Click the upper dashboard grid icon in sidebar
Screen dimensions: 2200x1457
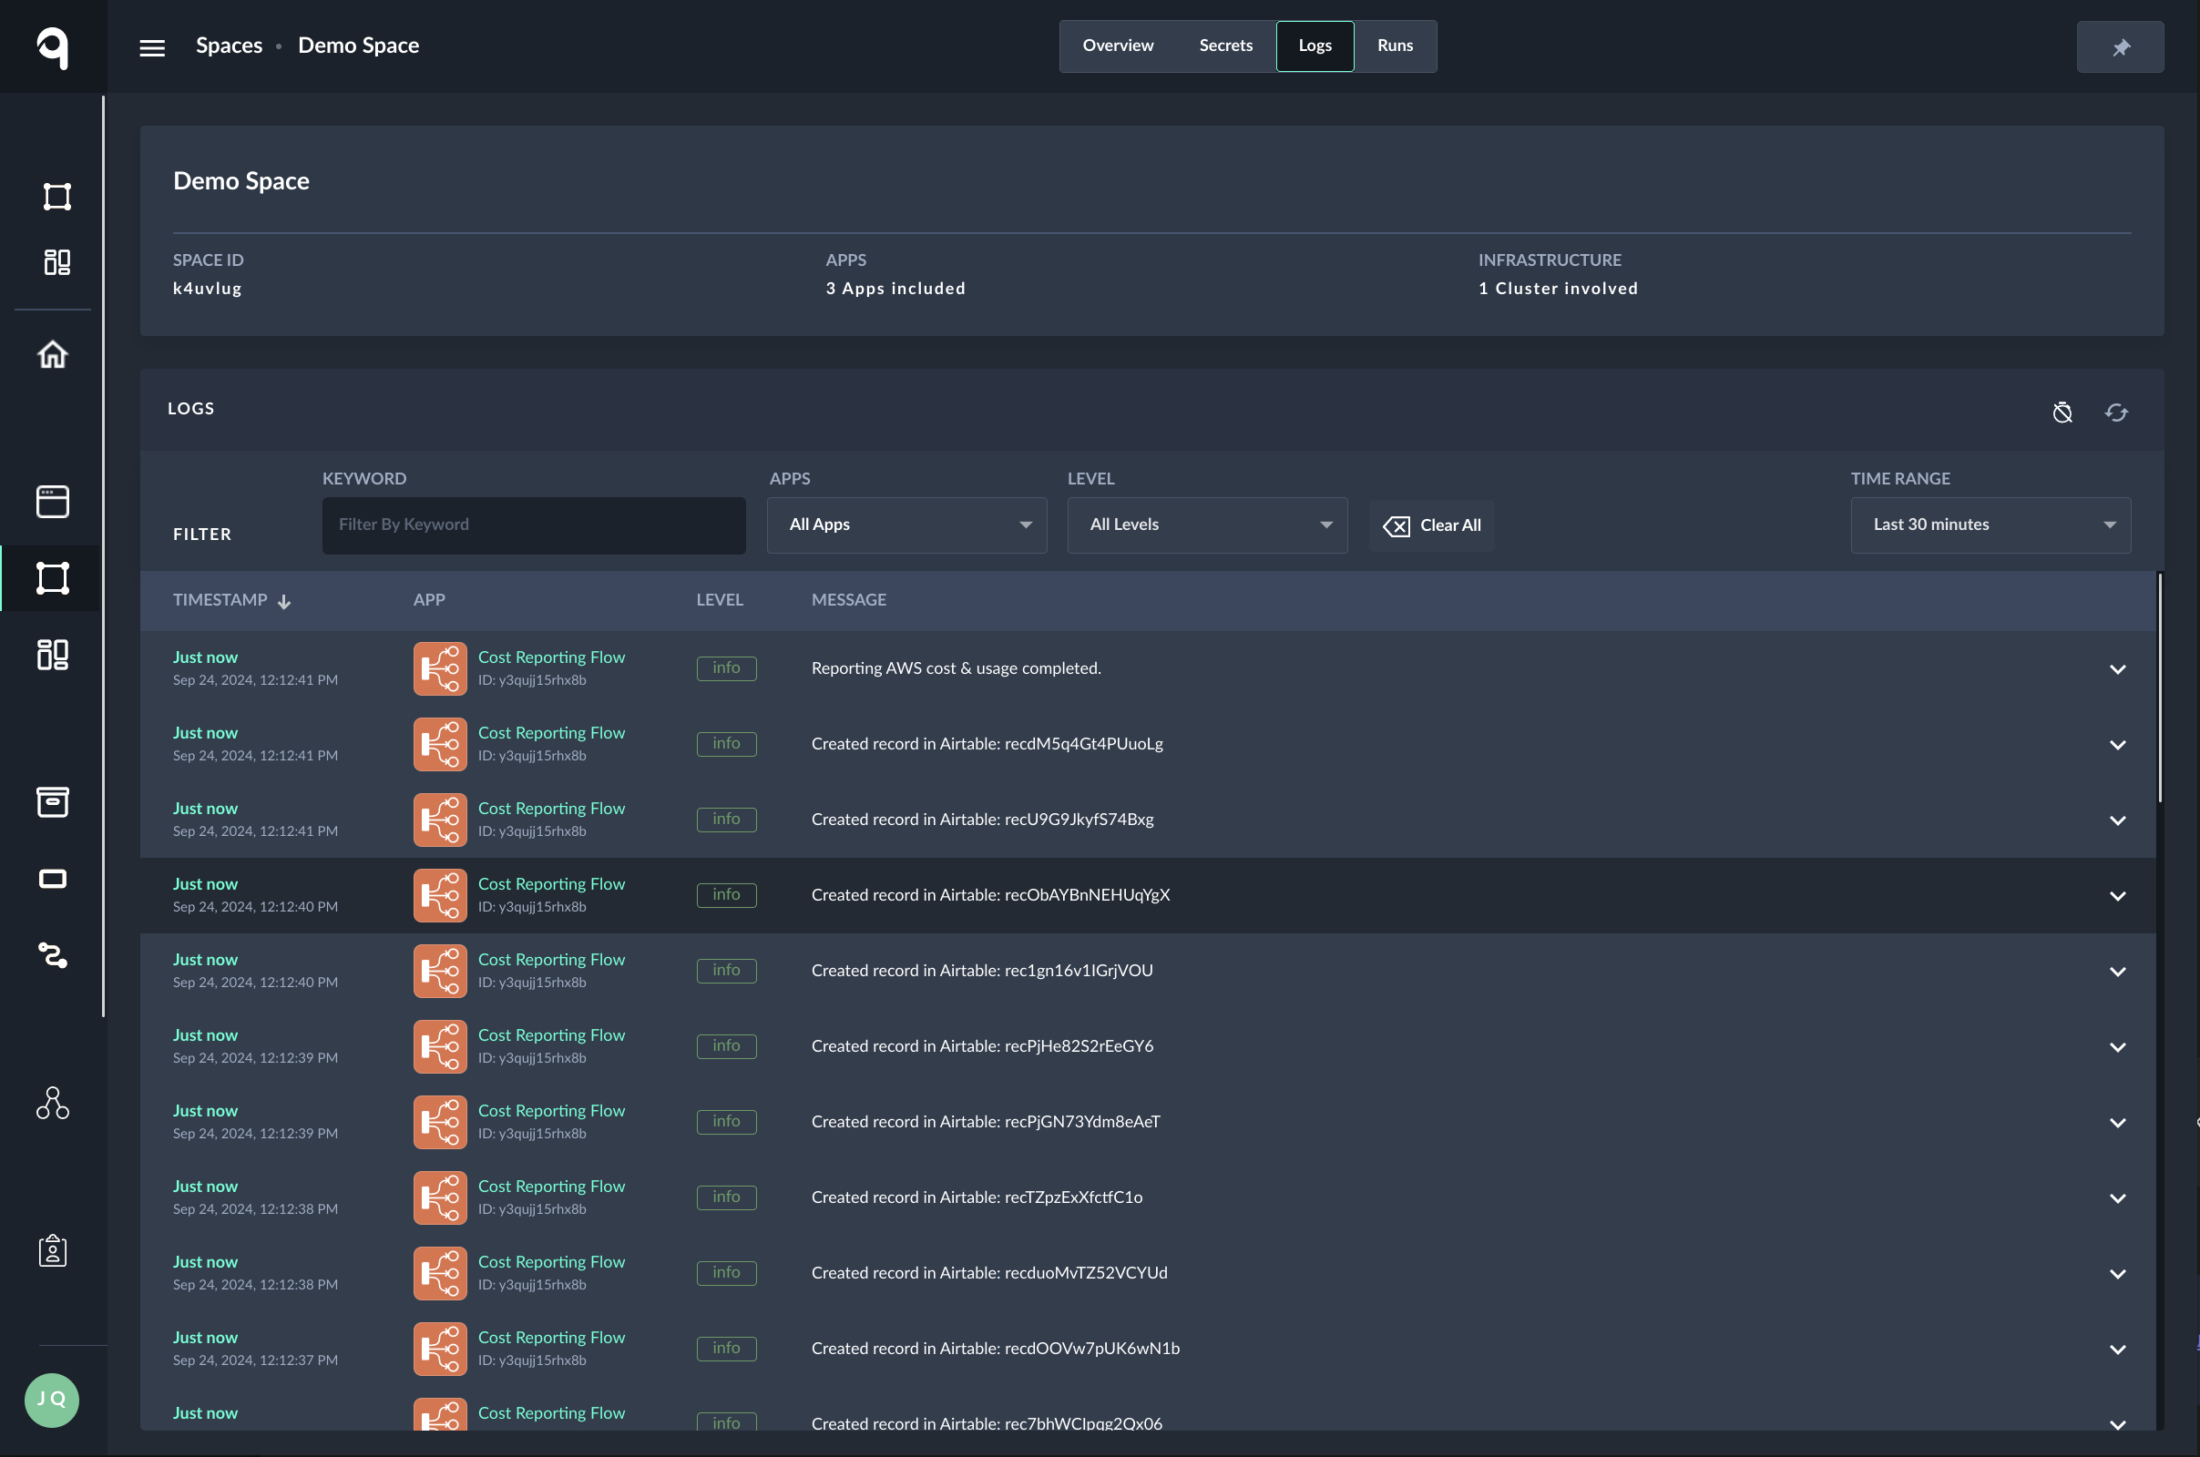(56, 262)
